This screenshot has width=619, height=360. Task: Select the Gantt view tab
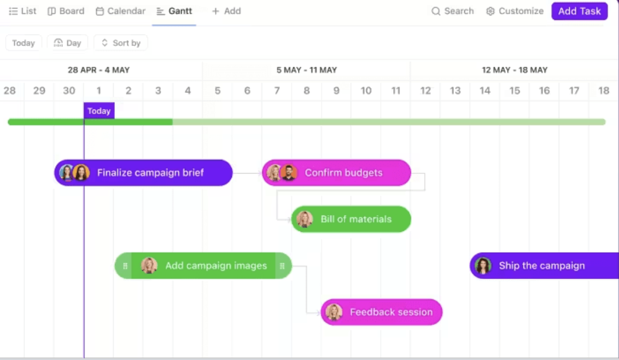[174, 11]
